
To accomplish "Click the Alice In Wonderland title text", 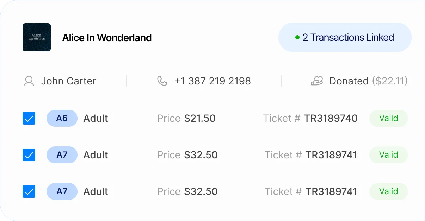I will click(107, 38).
